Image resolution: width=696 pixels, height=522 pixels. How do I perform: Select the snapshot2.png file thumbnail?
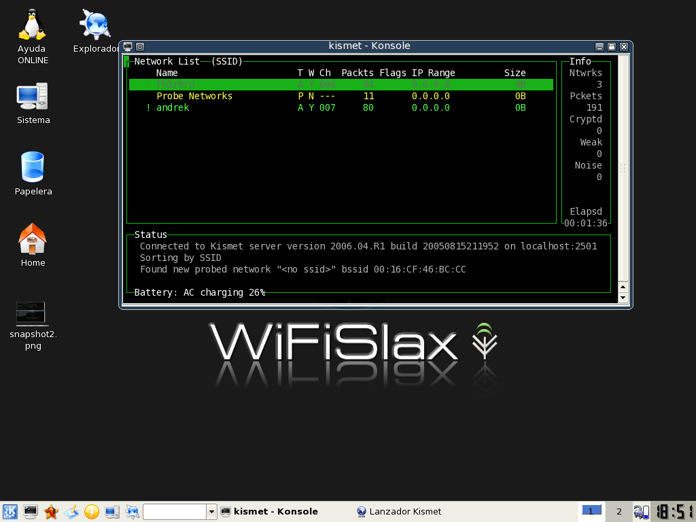pyautogui.click(x=31, y=313)
